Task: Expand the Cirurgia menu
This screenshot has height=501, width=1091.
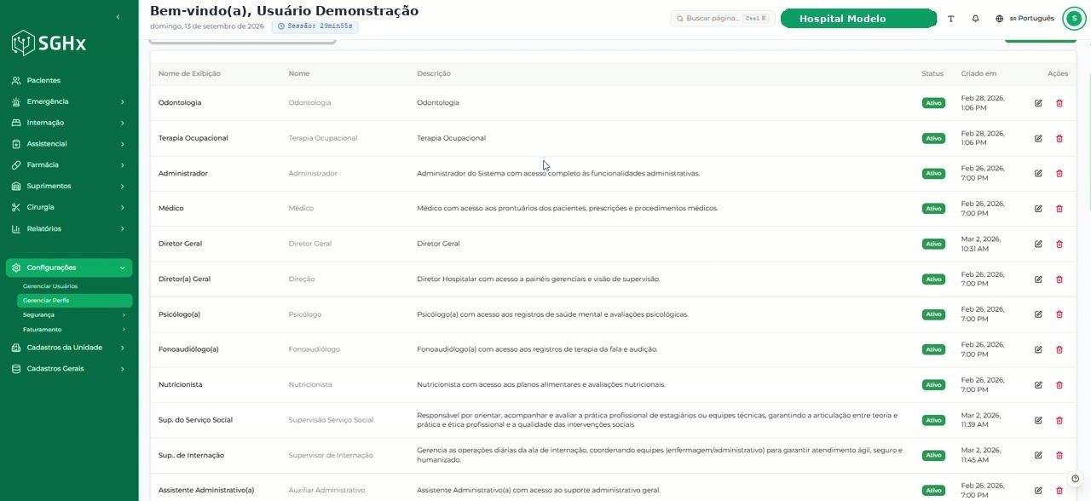Action: [x=69, y=207]
